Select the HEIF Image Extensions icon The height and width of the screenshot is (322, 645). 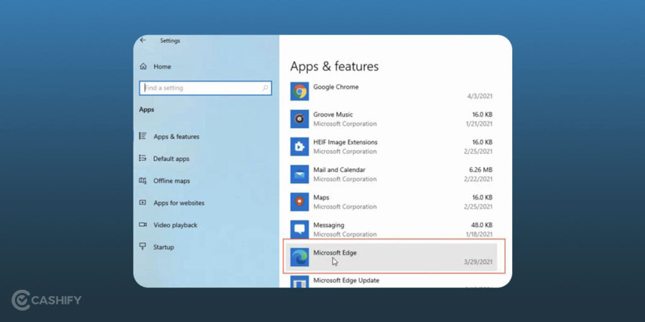pyautogui.click(x=299, y=147)
